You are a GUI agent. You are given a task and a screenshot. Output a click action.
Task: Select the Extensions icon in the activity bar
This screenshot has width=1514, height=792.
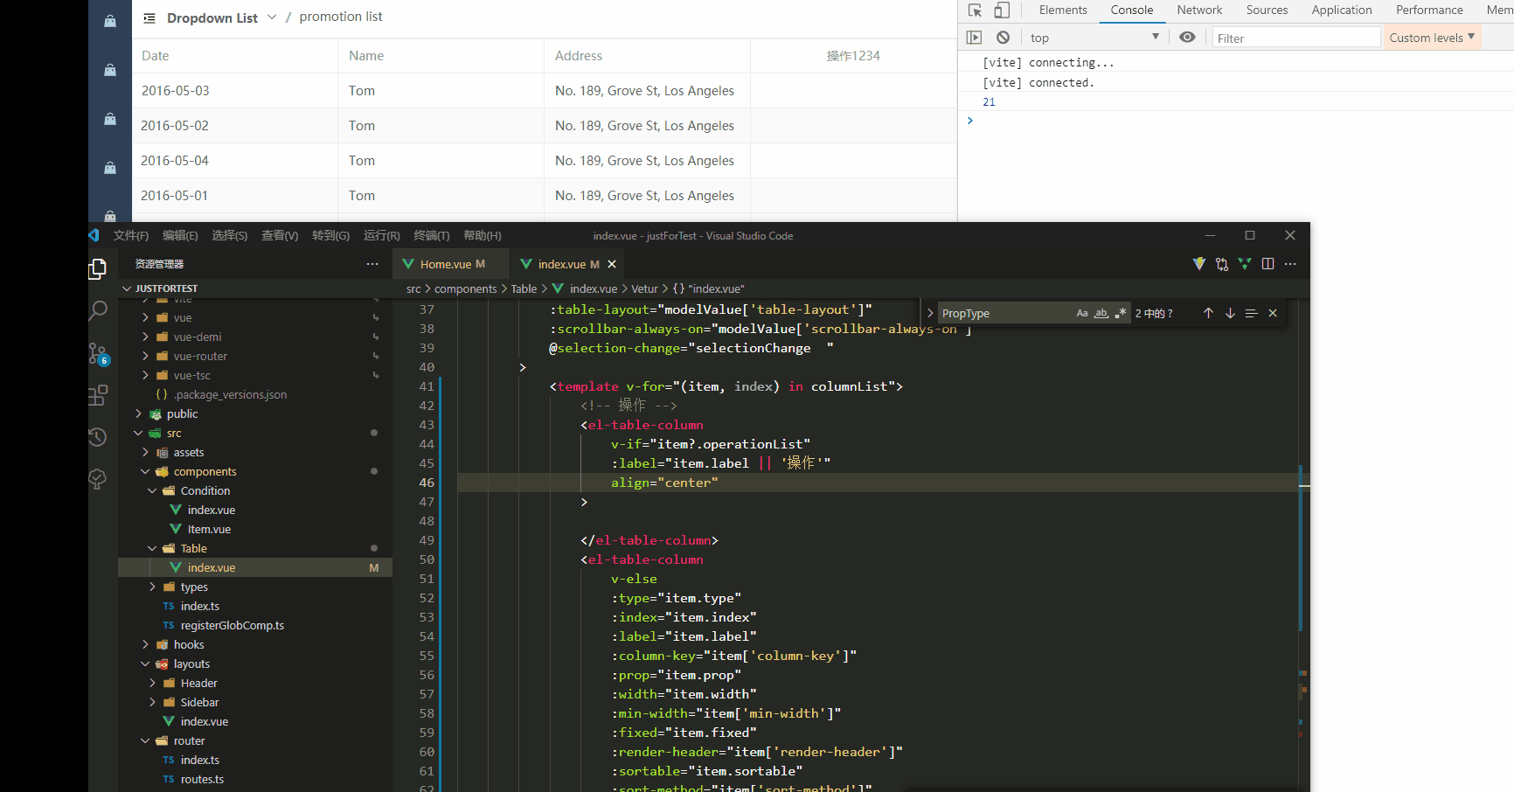98,395
